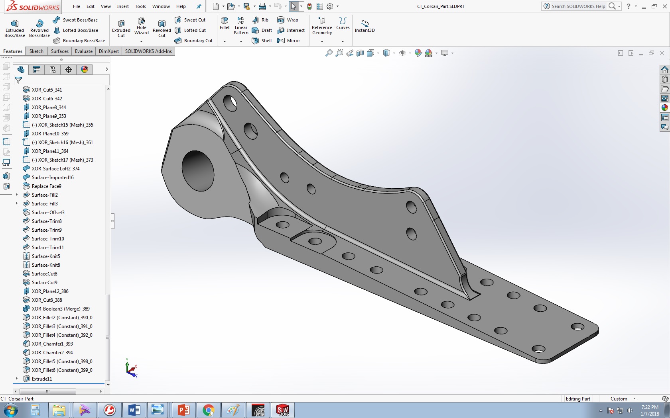Select the Shell tool
This screenshot has height=418, width=670.
[262, 41]
